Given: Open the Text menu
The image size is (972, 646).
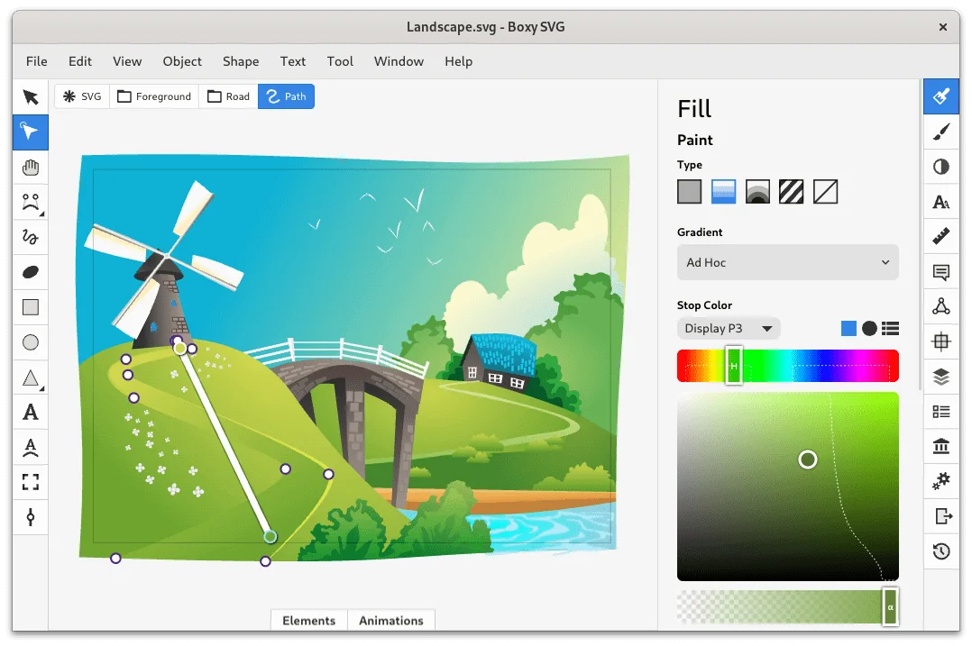Looking at the screenshot, I should coord(292,61).
